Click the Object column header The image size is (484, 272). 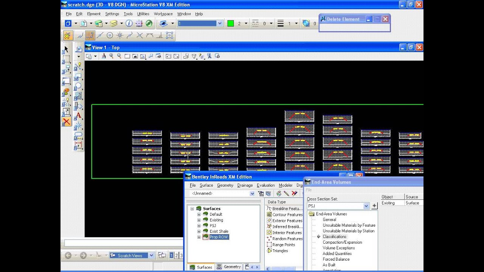[392, 197]
